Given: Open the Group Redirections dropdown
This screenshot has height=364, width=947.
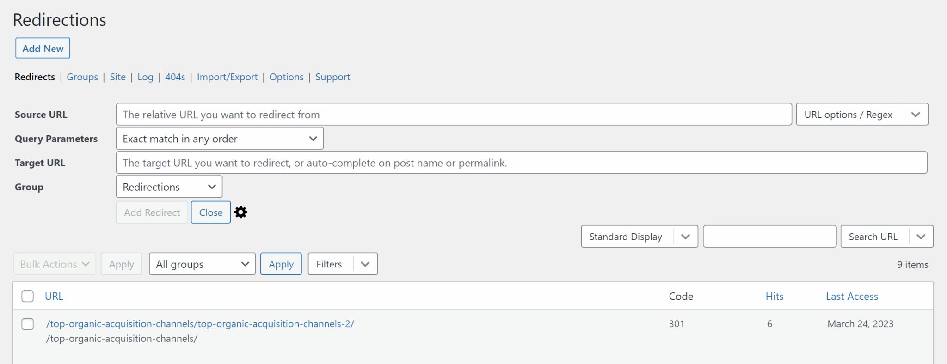Looking at the screenshot, I should [x=169, y=187].
